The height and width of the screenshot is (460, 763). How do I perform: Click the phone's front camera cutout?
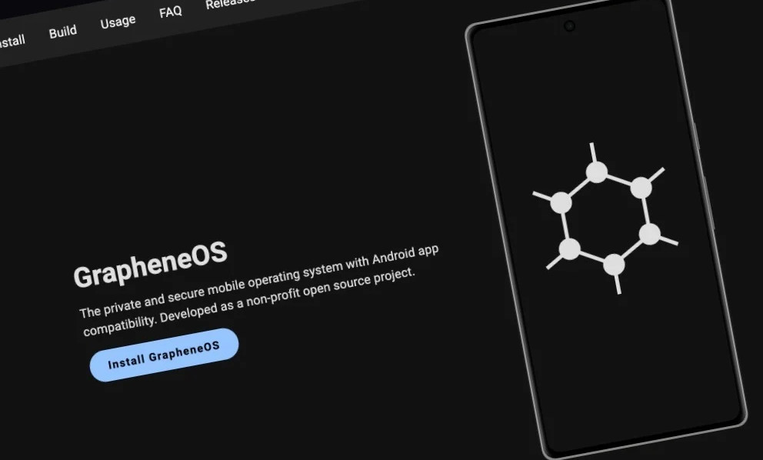pyautogui.click(x=569, y=26)
